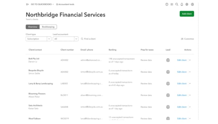Image resolution: width=218 pixels, height=124 pixels.
Task: Switch to the Bookkeeping view
Action: pos(48,27)
